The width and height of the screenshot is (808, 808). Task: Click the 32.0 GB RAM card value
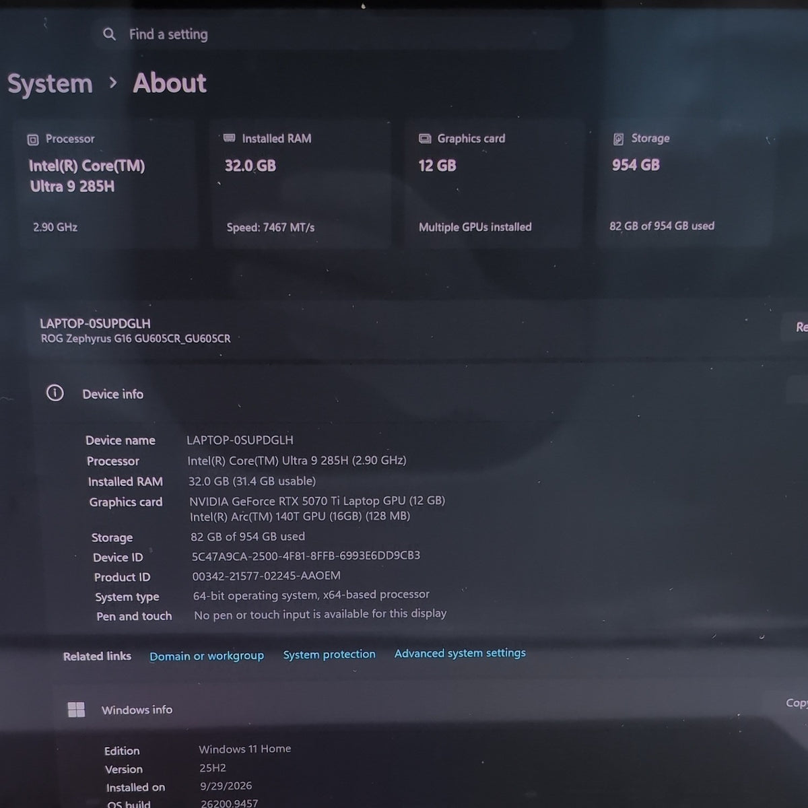(250, 166)
